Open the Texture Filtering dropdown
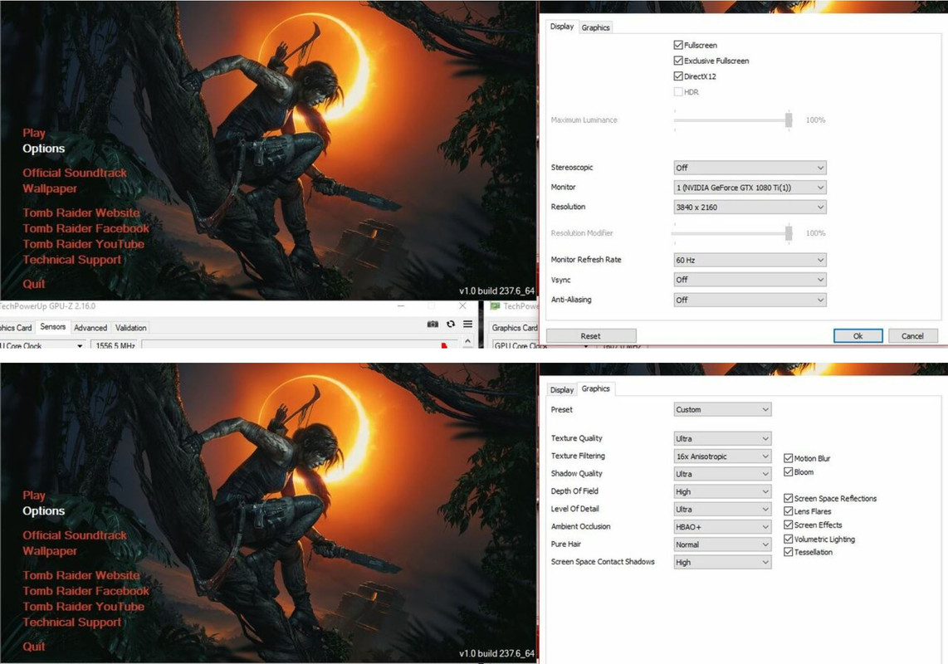 [722, 456]
